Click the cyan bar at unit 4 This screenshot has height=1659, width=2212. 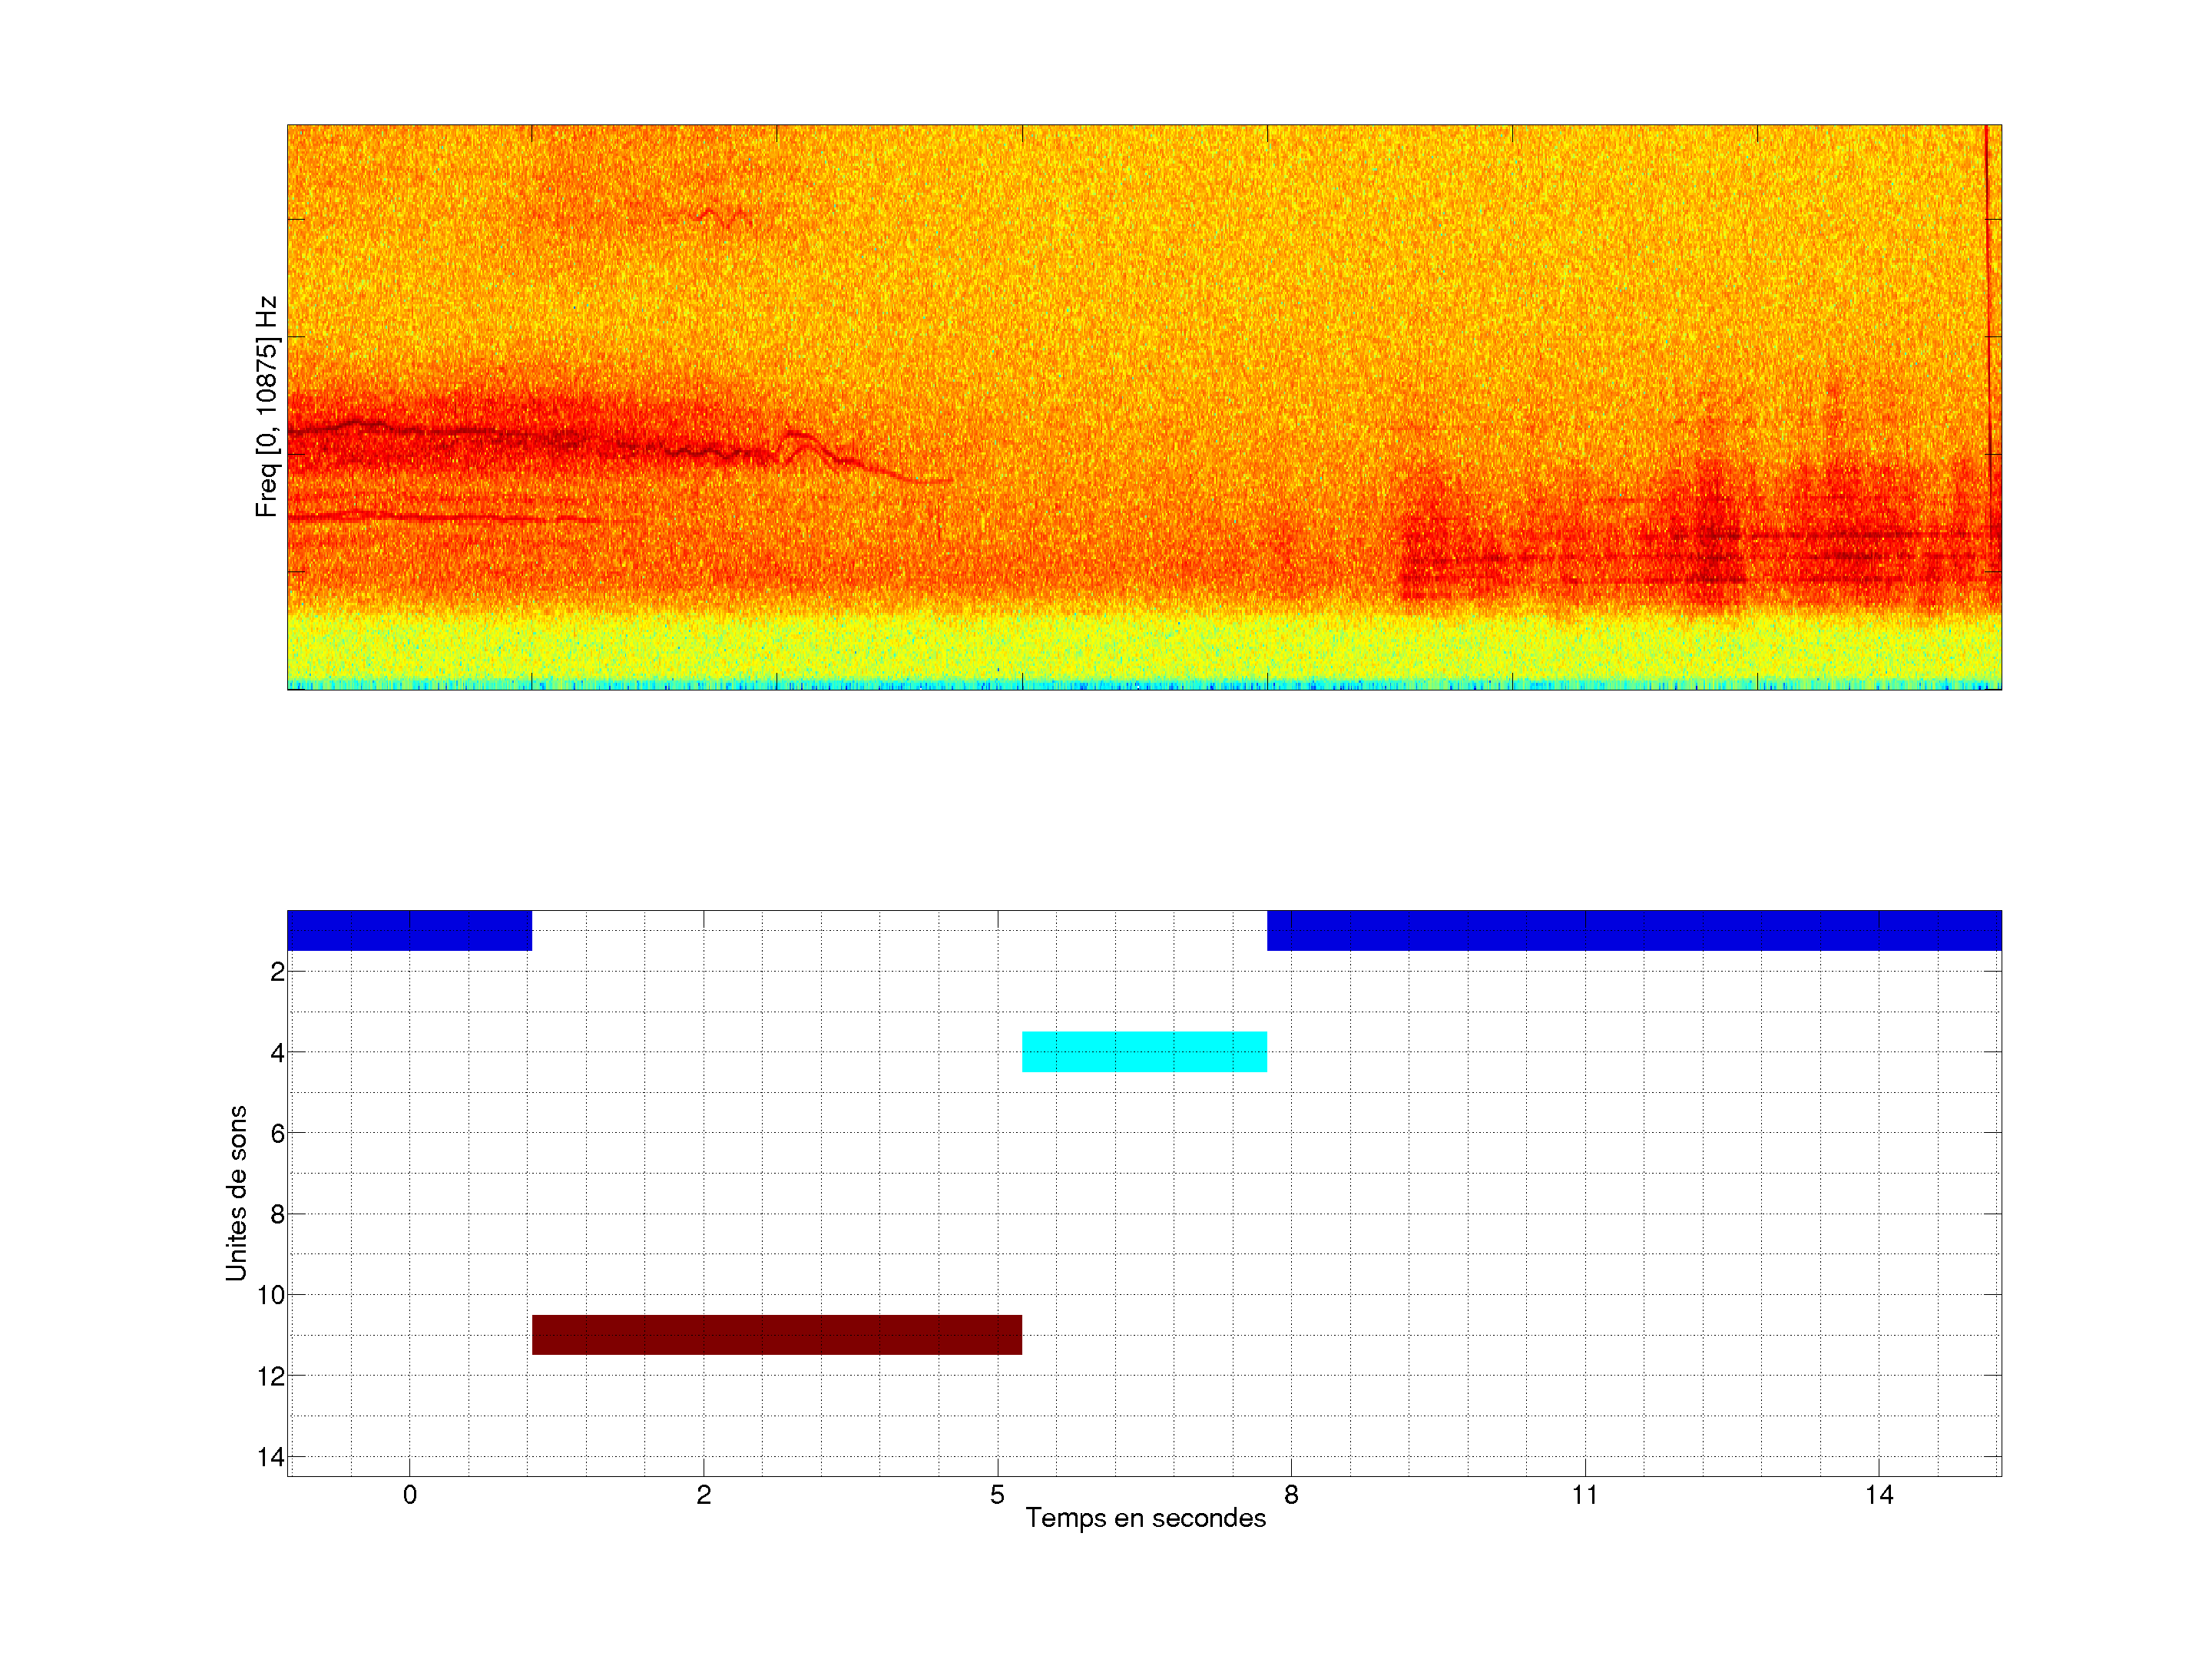pyautogui.click(x=1144, y=1051)
